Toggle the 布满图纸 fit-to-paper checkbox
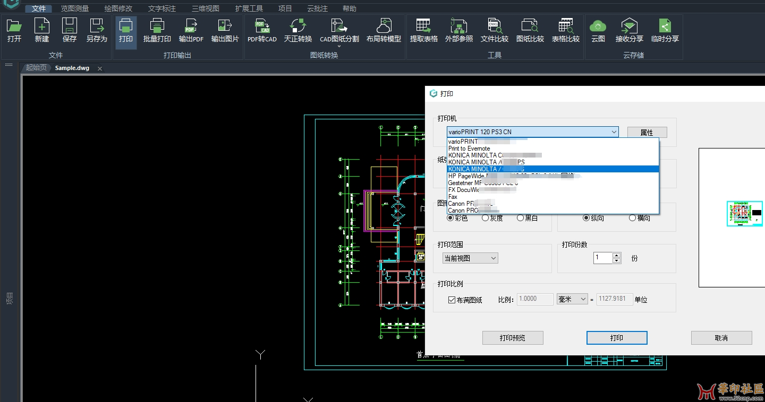This screenshot has width=765, height=402. coord(452,300)
